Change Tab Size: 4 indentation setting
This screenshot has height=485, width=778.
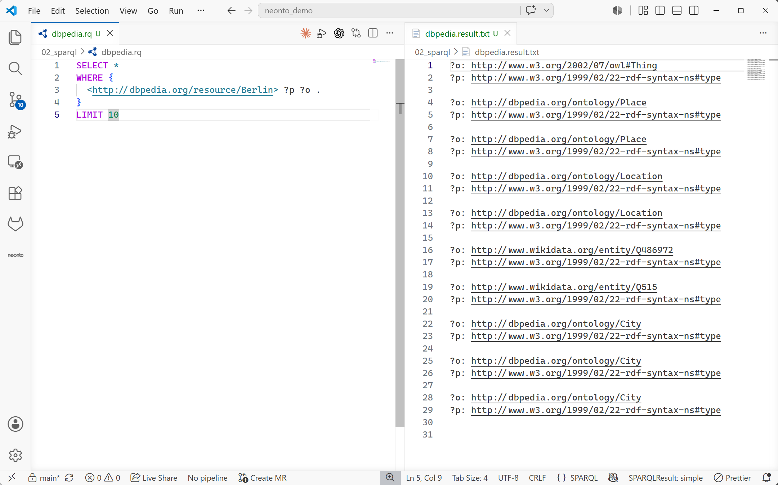470,478
